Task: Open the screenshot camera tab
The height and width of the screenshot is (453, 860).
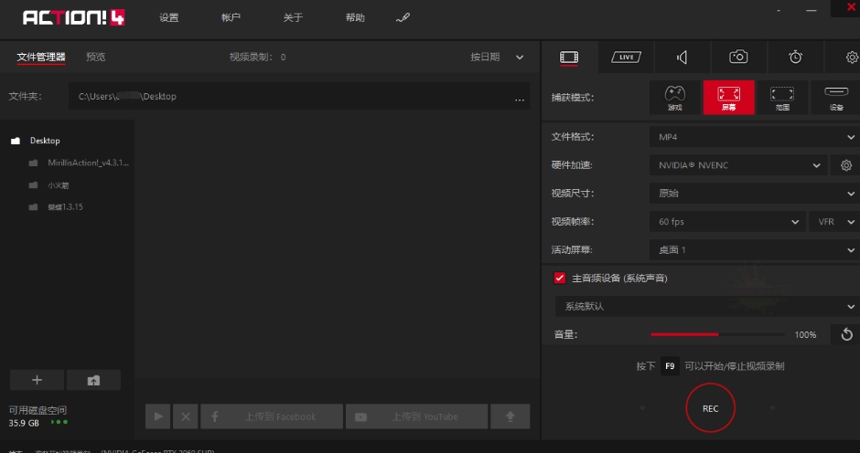Action: click(x=738, y=57)
